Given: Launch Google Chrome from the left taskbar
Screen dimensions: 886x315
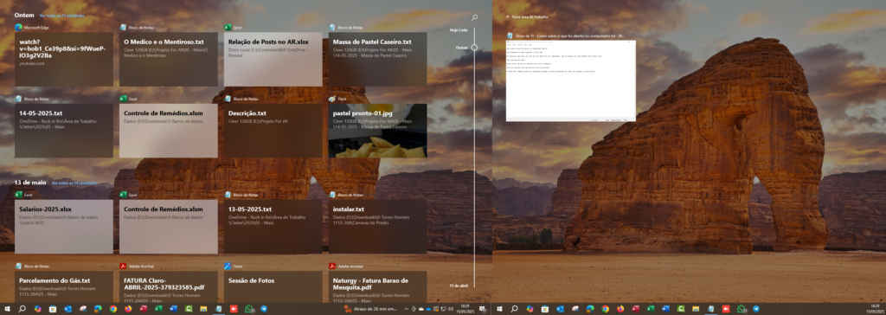Looking at the screenshot, I should coord(113,309).
